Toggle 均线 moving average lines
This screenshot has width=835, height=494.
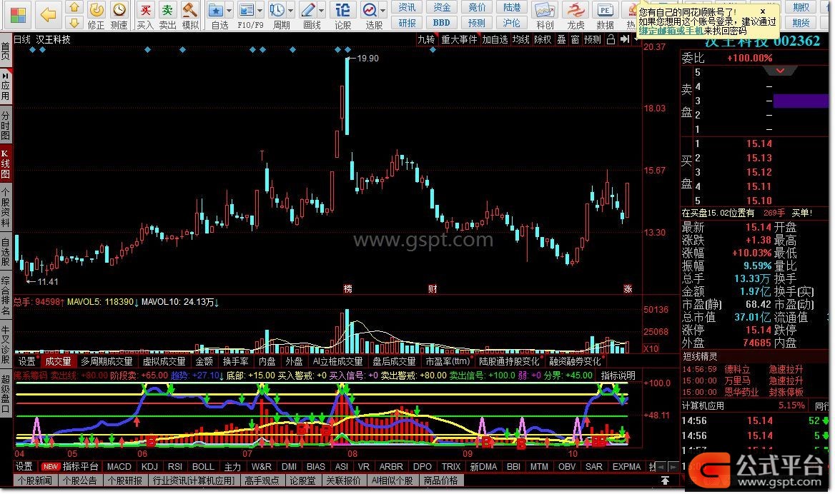[521, 39]
